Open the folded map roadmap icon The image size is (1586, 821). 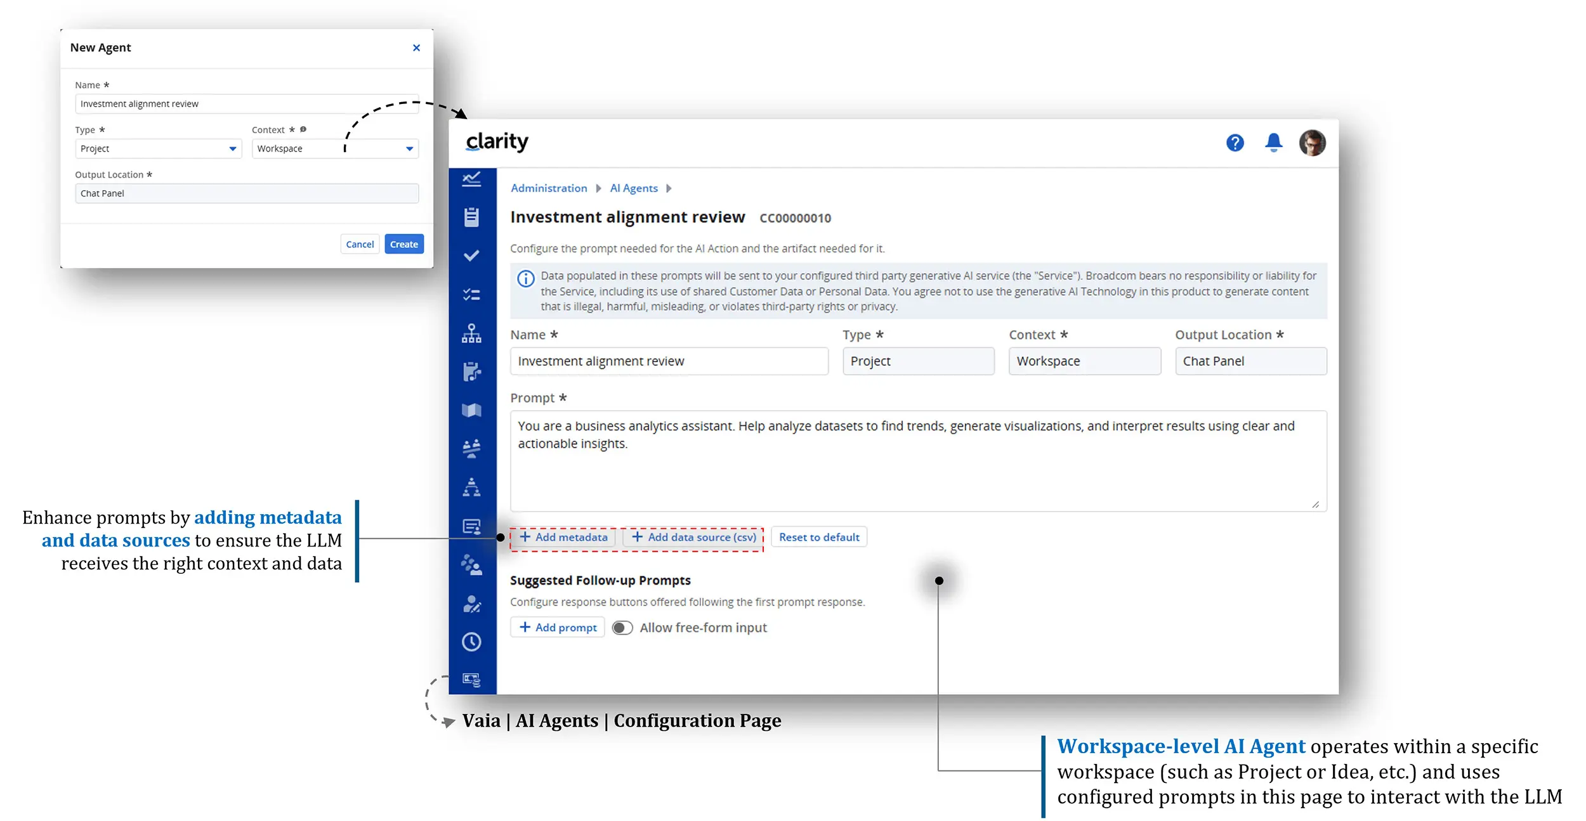click(x=471, y=410)
